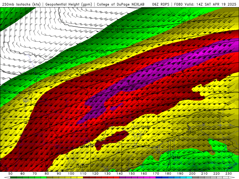Click the 160 value on the color scale

tap(144, 174)
